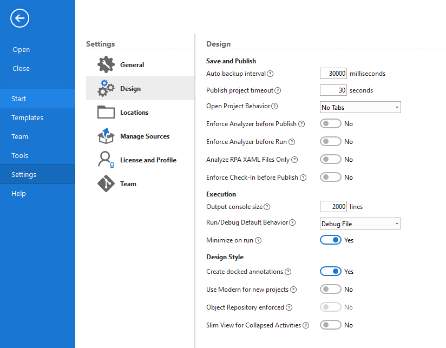Select the Manage Sources label
Image resolution: width=446 pixels, height=348 pixels.
145,136
